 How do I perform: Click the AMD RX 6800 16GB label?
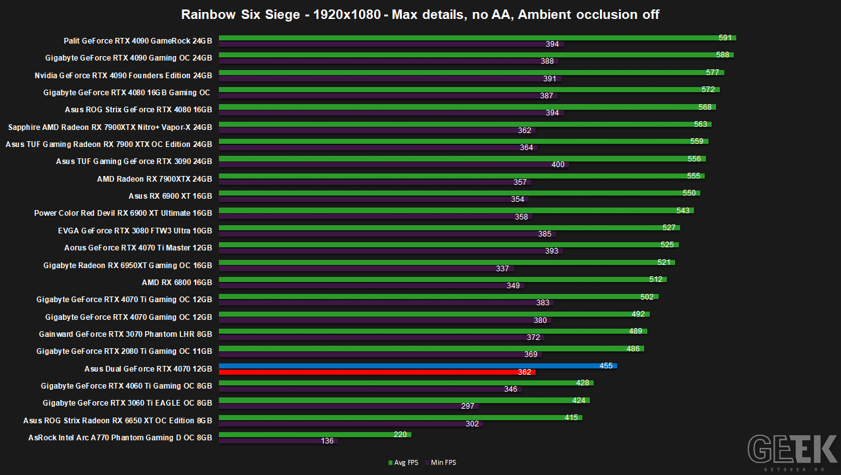[x=177, y=282]
